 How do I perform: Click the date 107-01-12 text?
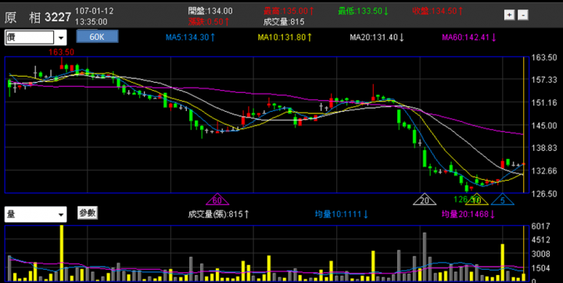coord(94,11)
